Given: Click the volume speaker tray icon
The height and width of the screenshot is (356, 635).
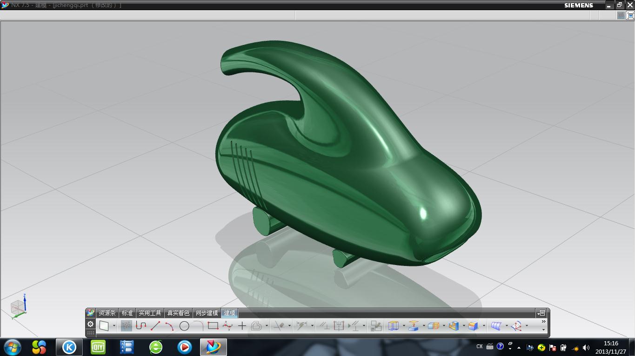Looking at the screenshot, I should 586,347.
